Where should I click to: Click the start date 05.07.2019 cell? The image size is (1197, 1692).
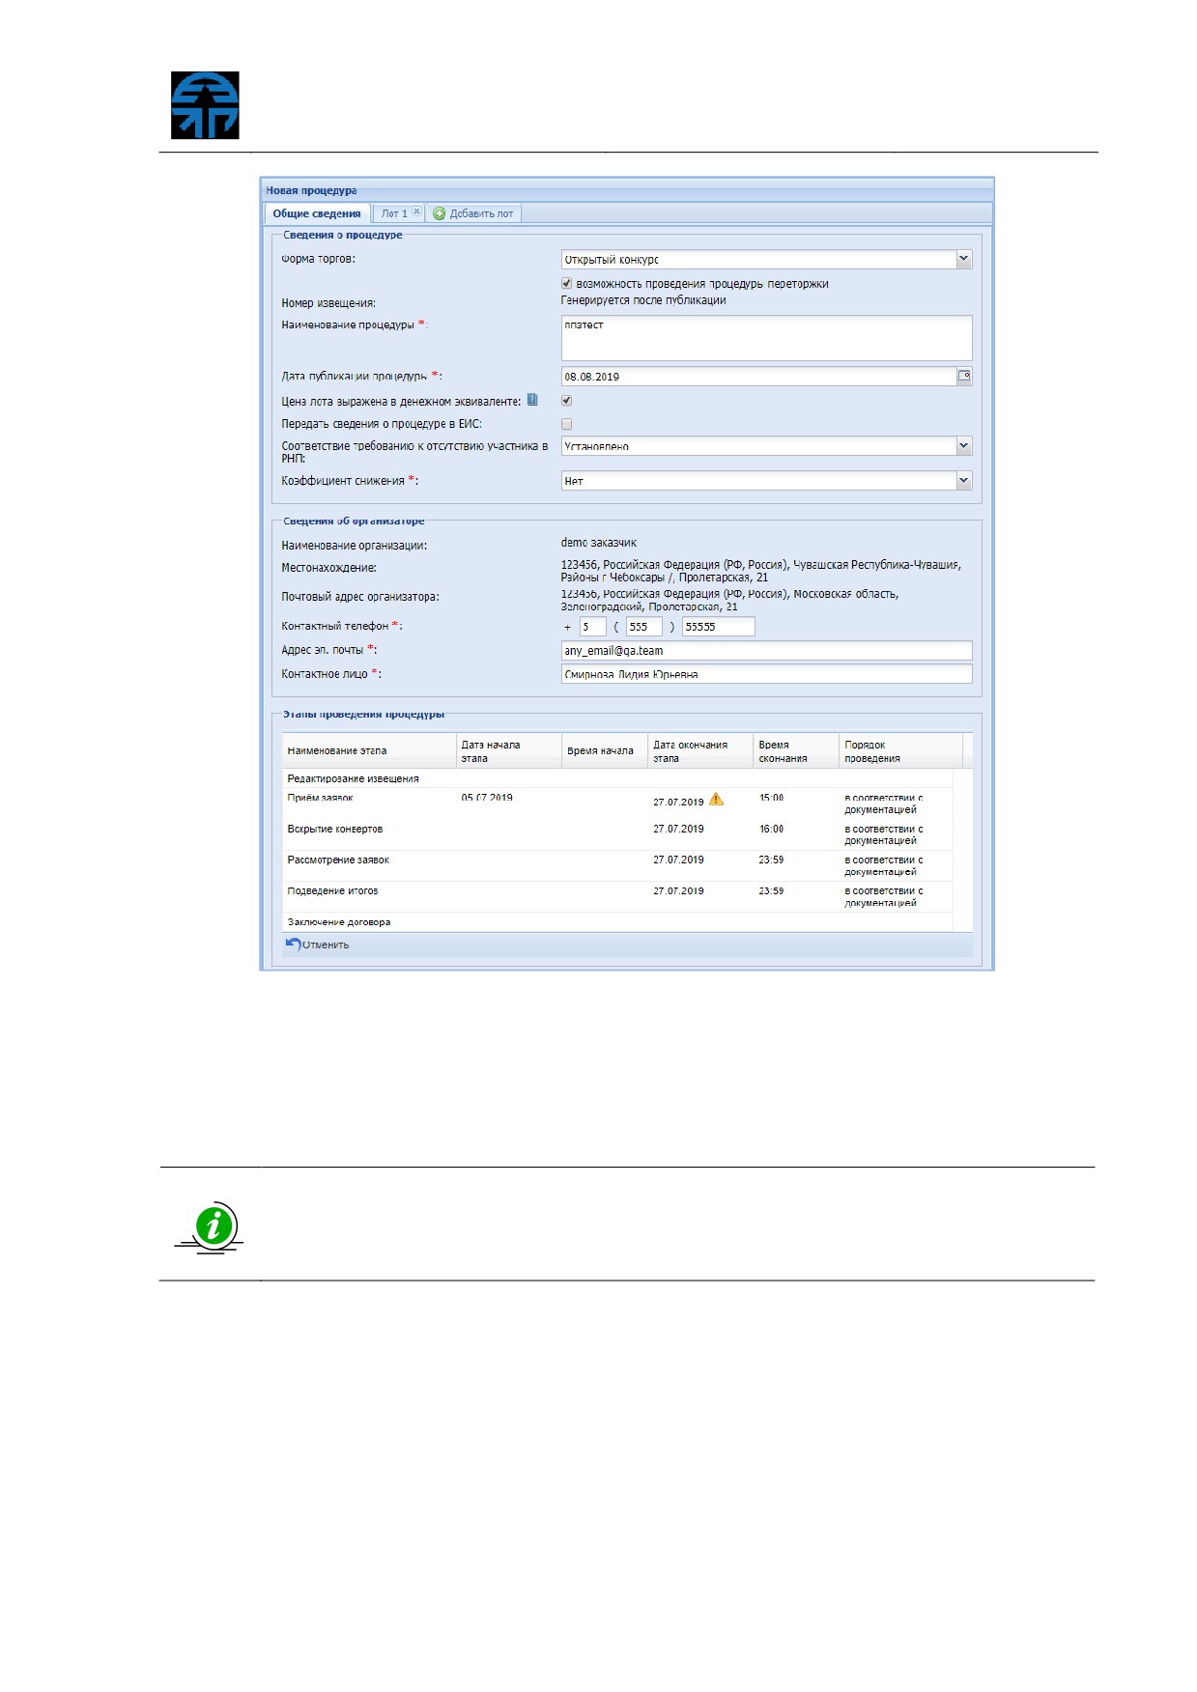click(487, 798)
